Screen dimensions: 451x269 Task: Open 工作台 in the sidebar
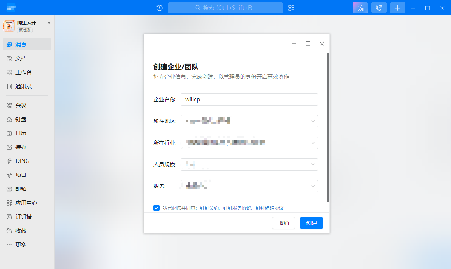coord(27,72)
